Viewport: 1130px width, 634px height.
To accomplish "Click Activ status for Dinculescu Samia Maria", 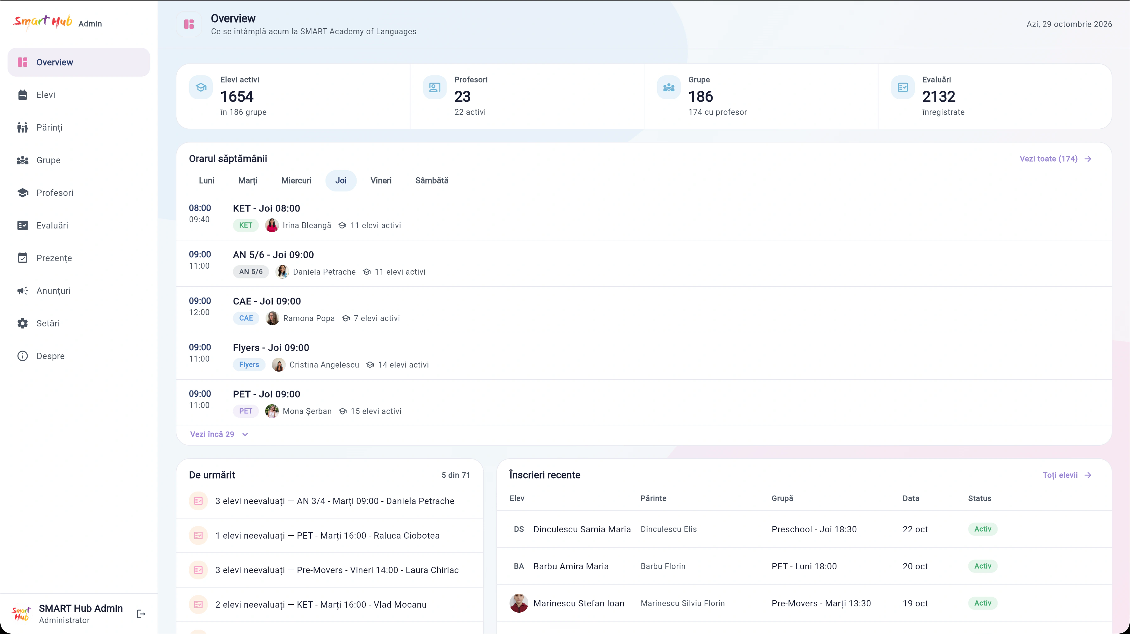I will pyautogui.click(x=982, y=529).
